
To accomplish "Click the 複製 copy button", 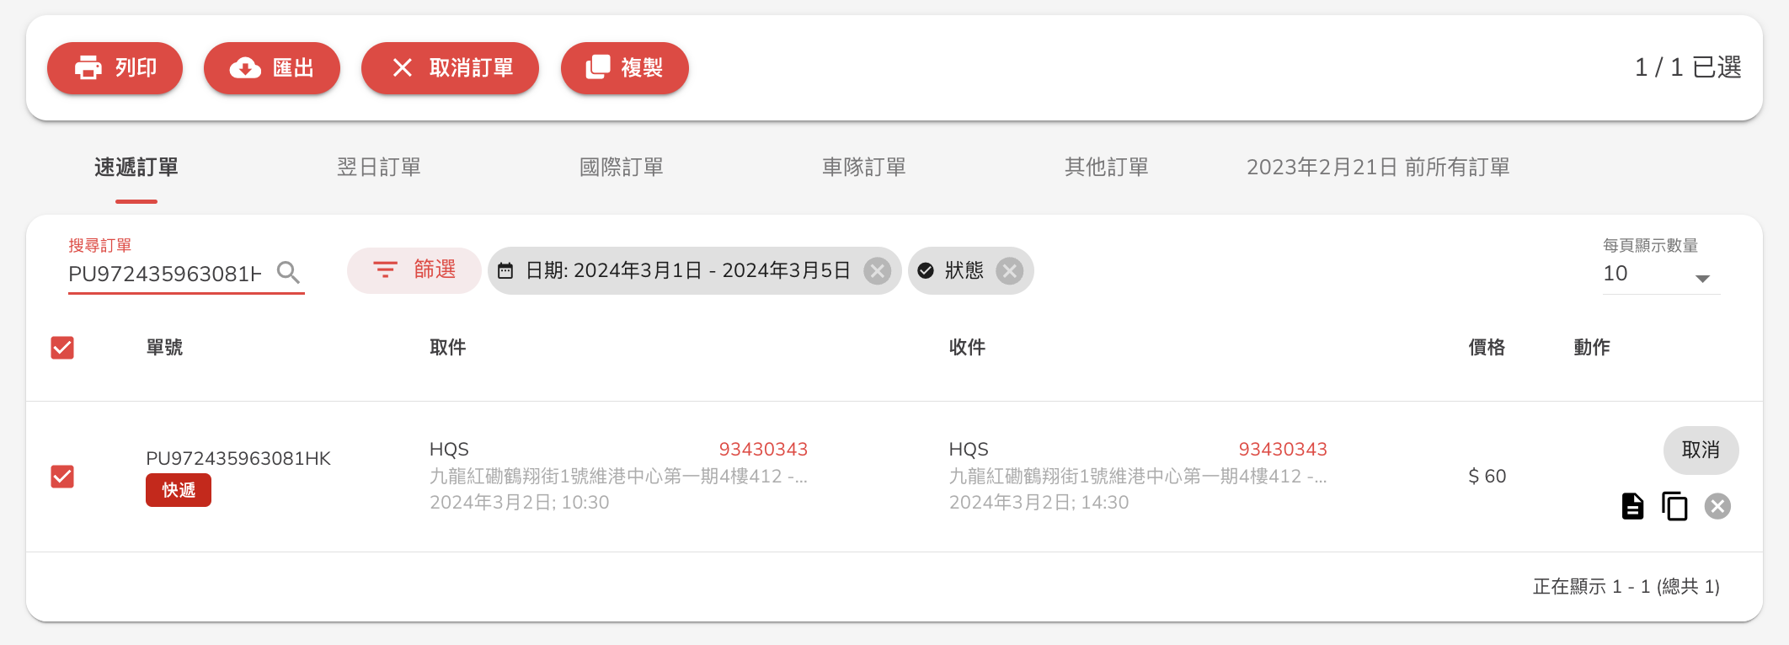I will tap(625, 68).
